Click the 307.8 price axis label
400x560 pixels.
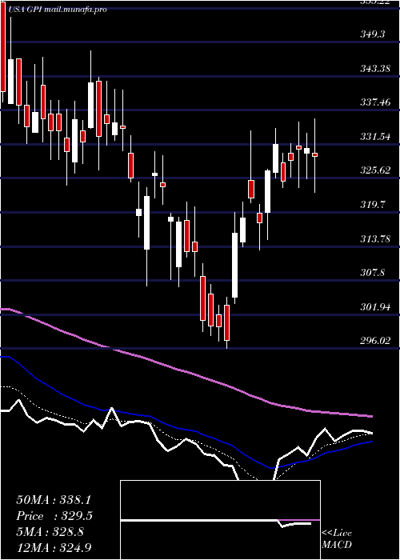pos(373,273)
